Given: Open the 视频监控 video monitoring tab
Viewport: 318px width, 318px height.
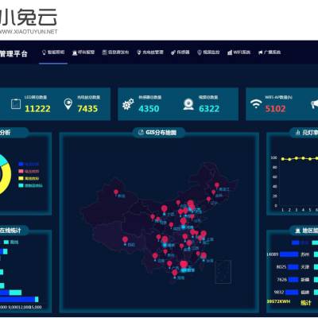Looking at the screenshot, I should coord(208,52).
